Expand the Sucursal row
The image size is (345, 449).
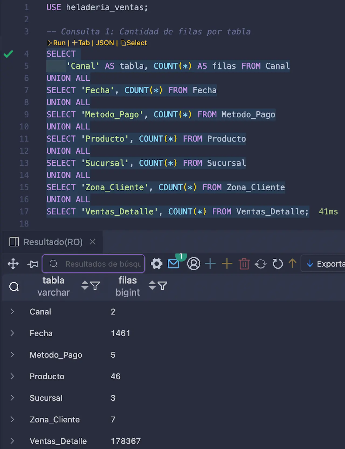tap(12, 398)
